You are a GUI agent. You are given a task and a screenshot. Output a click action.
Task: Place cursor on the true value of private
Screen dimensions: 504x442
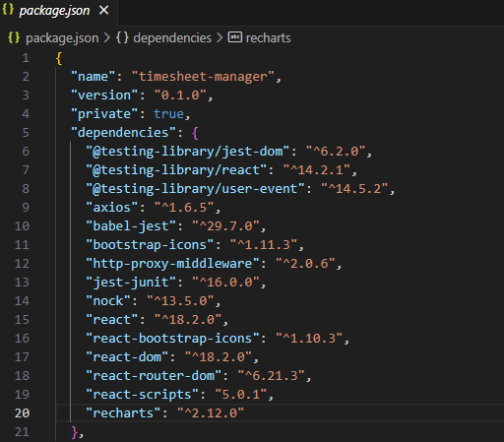(x=168, y=114)
